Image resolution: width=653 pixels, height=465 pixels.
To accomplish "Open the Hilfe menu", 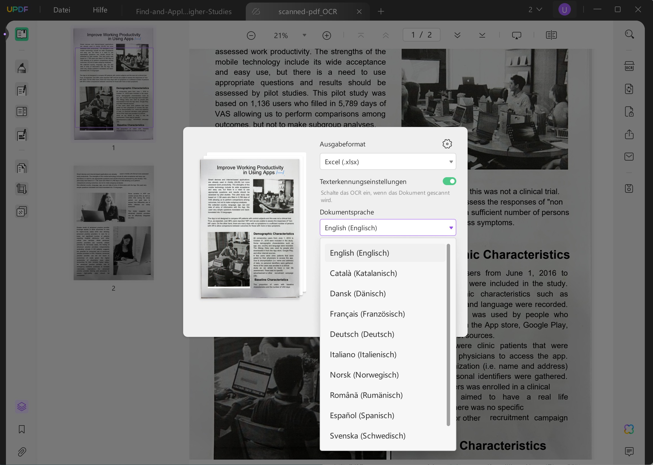I will point(100,10).
